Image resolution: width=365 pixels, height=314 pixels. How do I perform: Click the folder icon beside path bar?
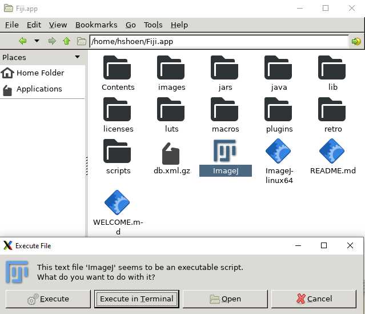tap(82, 41)
